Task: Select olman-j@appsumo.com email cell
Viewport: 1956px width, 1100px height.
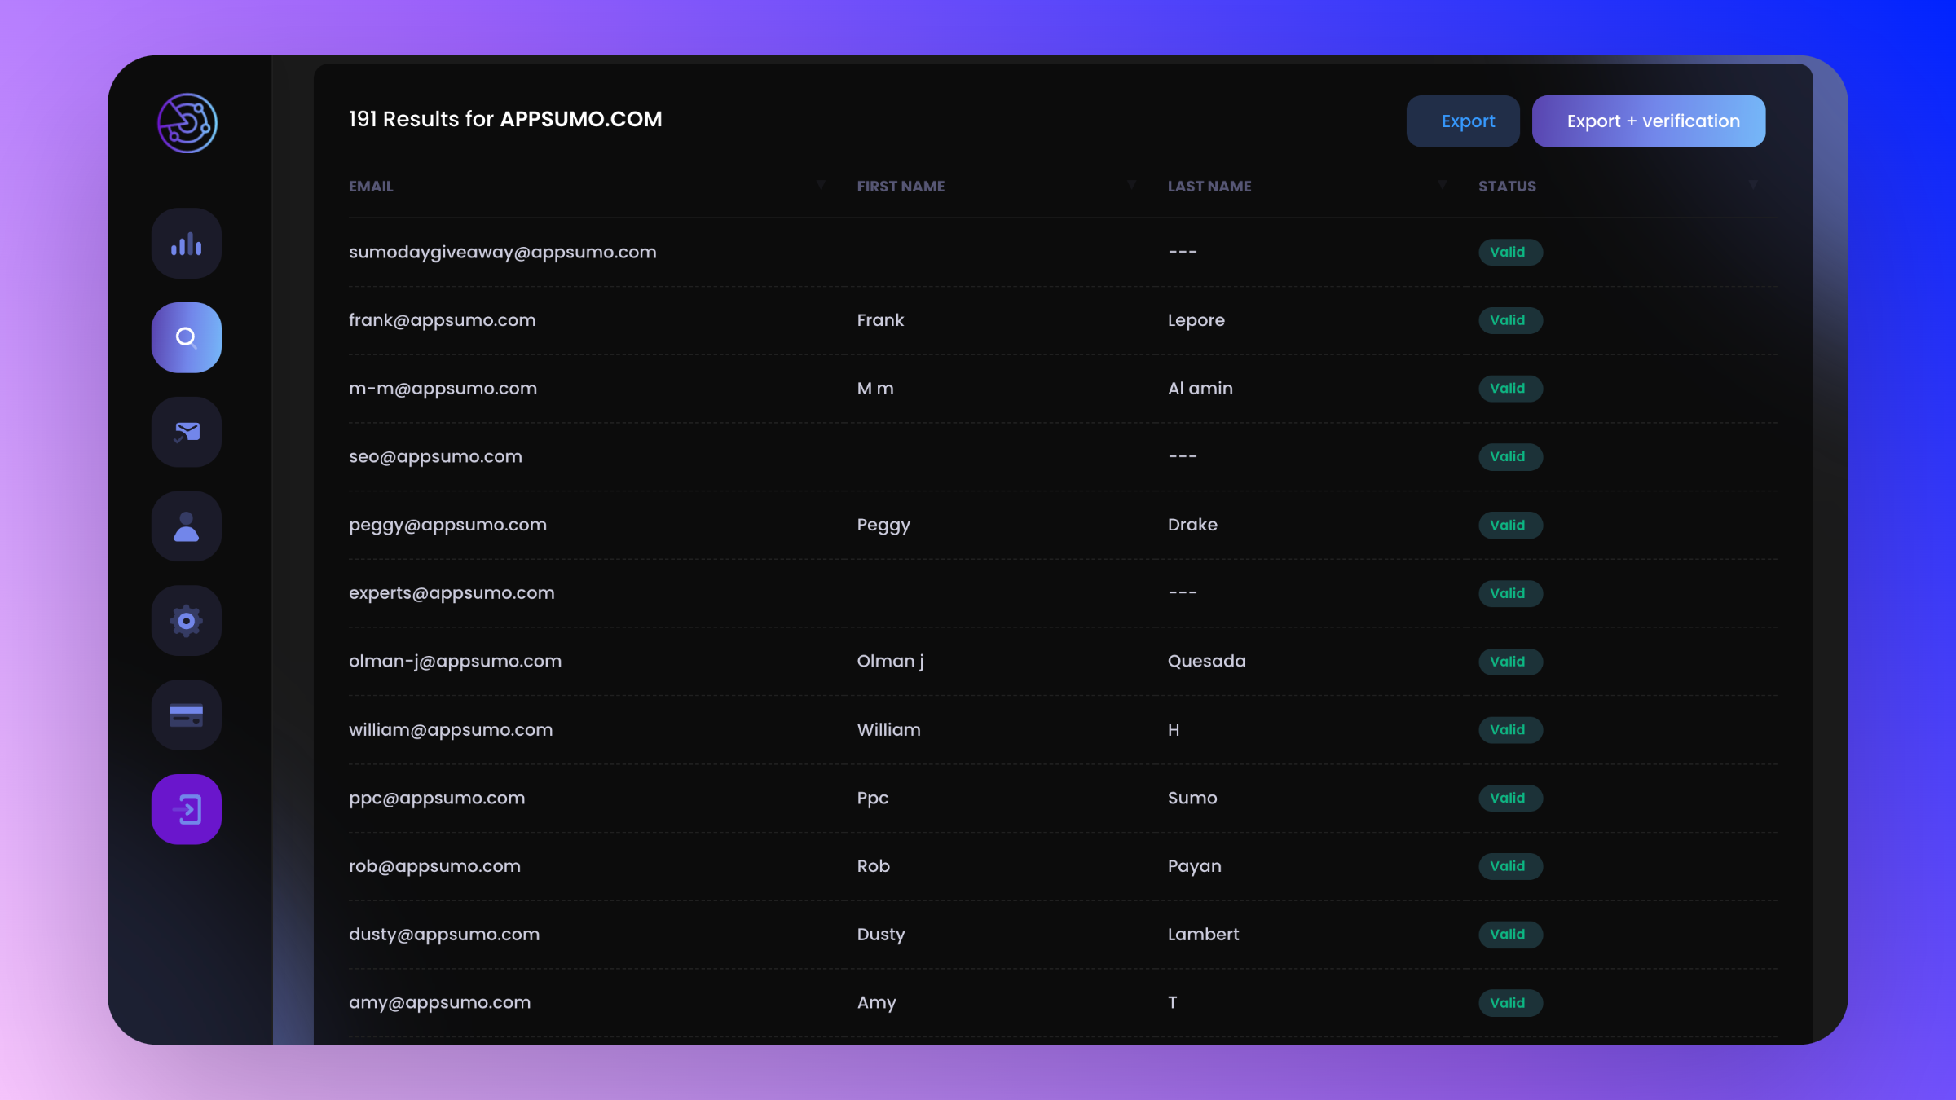Action: (x=455, y=662)
